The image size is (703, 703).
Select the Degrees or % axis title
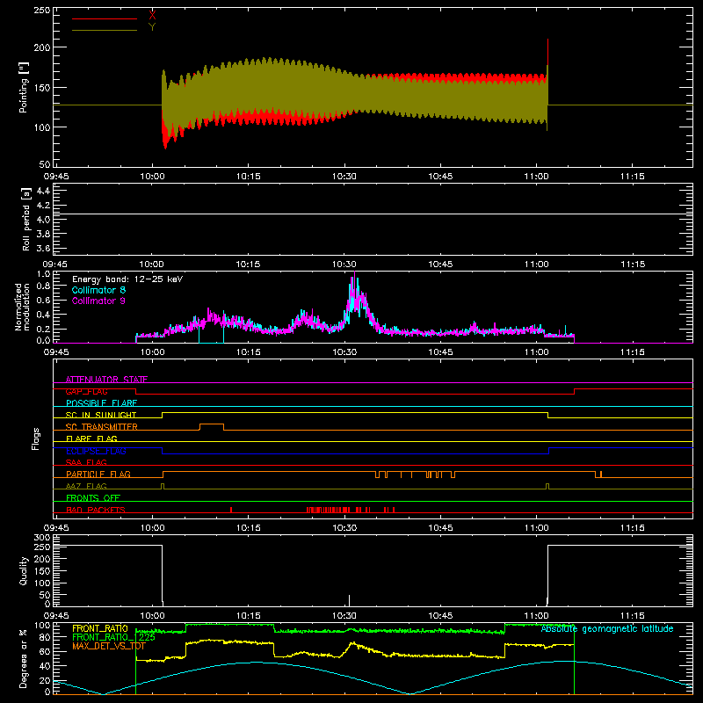point(24,658)
